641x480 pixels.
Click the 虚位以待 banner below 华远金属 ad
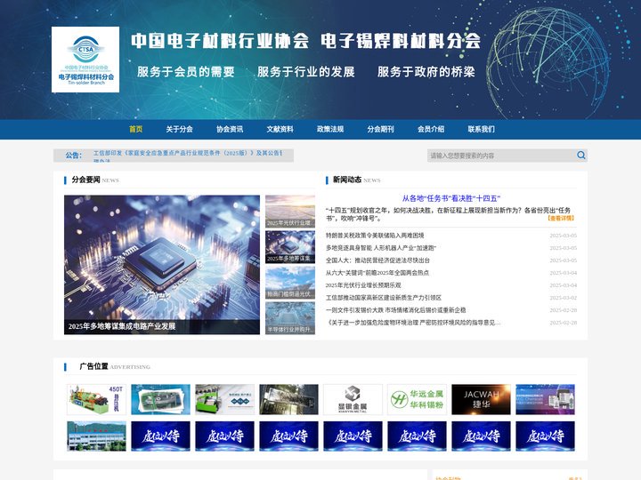pos(417,436)
